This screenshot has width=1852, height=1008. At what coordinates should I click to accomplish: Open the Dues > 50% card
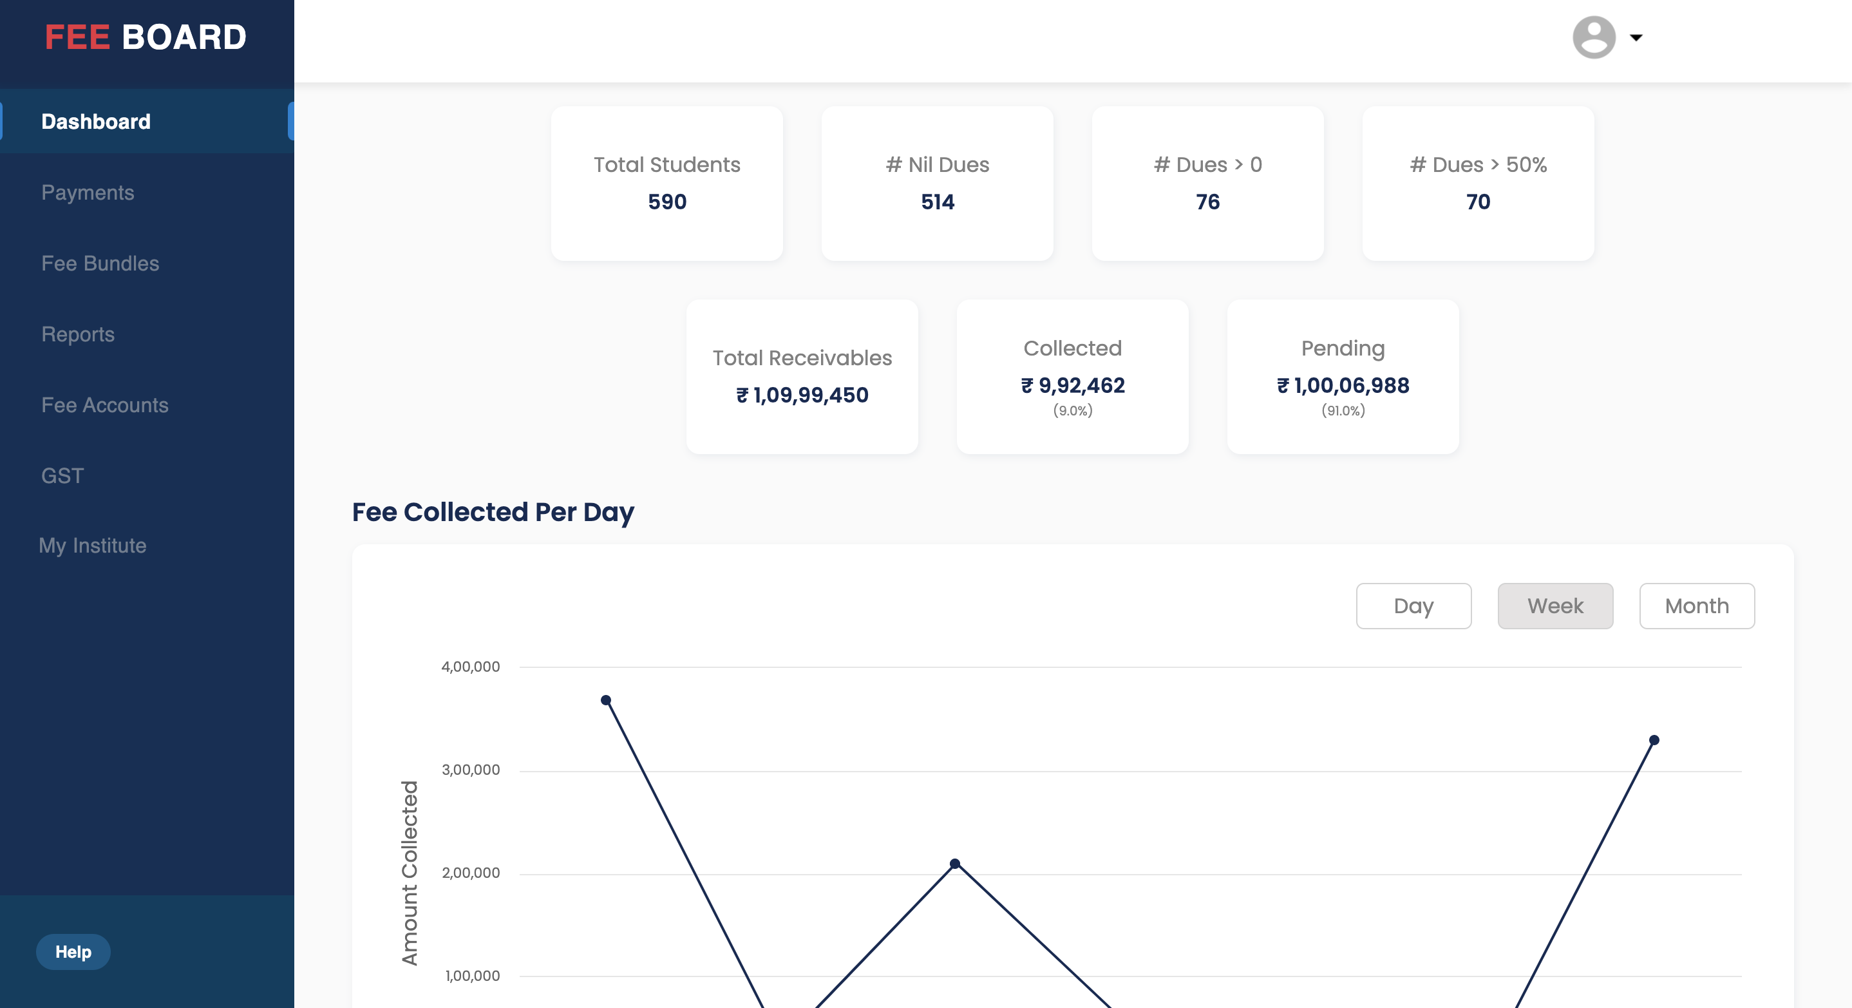tap(1477, 184)
